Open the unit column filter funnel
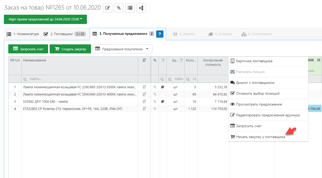322x178 pixels. (181, 61)
